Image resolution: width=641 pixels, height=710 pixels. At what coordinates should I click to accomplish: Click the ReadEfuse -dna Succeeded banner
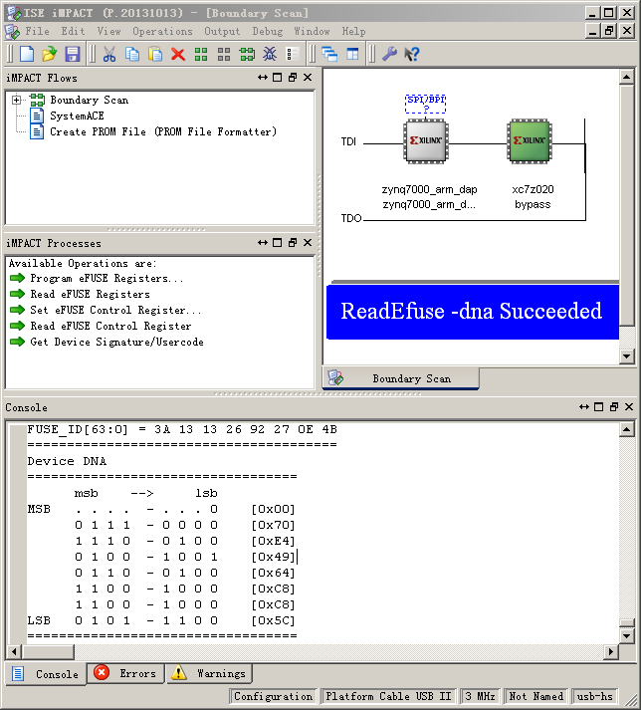tap(472, 312)
